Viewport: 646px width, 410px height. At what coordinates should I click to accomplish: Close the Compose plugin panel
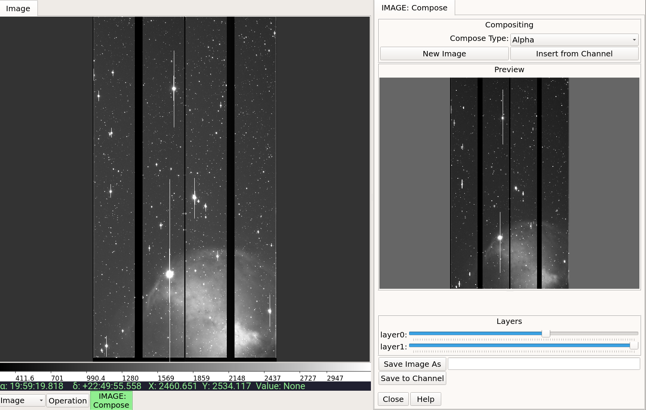393,399
